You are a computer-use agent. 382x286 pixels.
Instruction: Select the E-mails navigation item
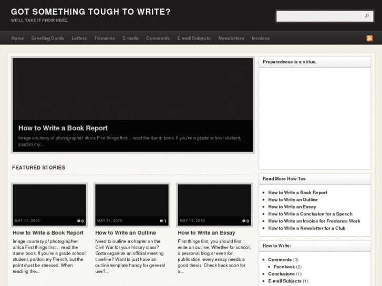[x=131, y=38]
